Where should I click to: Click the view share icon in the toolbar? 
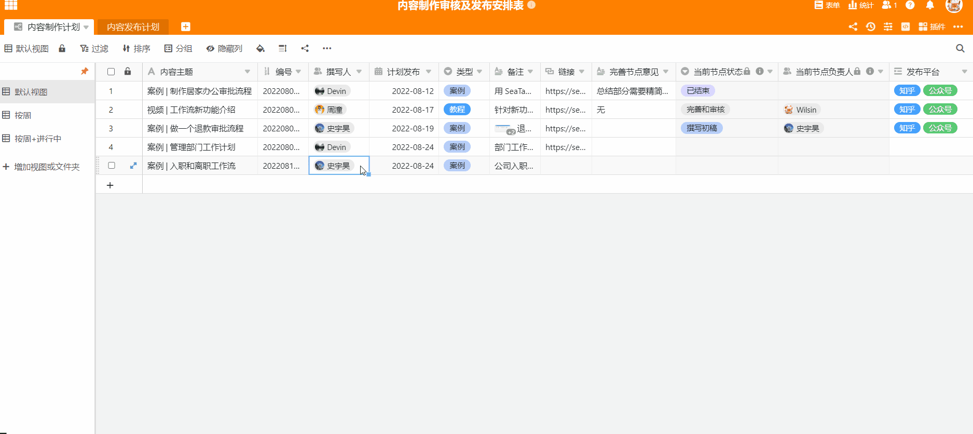(x=305, y=48)
